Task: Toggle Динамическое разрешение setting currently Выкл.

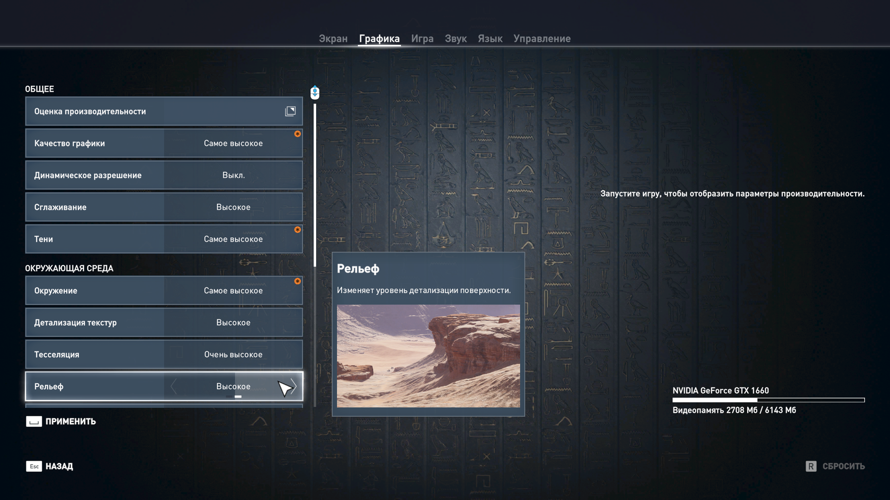Action: [x=233, y=175]
